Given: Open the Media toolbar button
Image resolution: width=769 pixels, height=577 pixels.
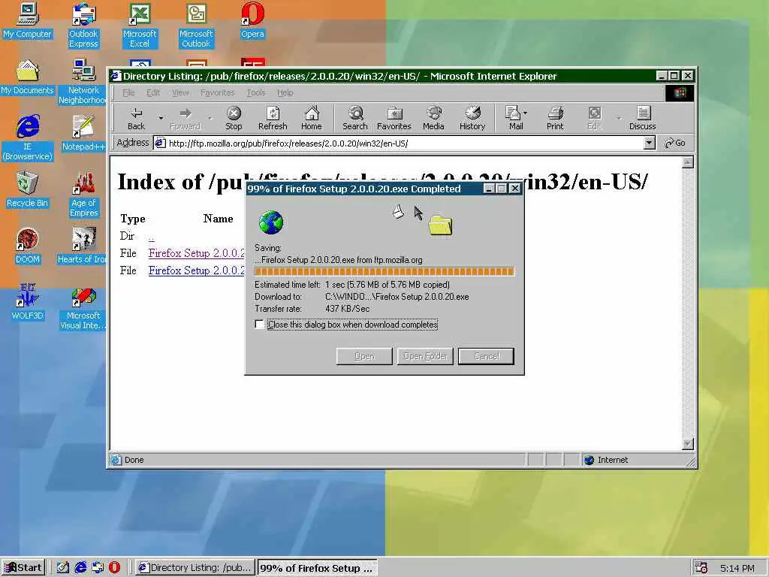Looking at the screenshot, I should coord(433,118).
